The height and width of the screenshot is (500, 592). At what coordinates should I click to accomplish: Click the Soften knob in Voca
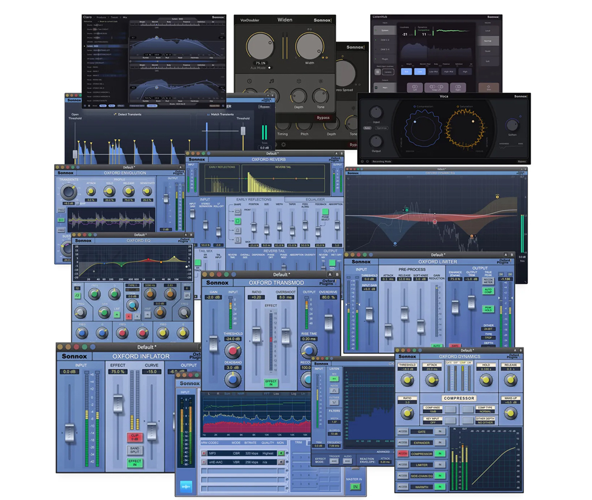pos(512,125)
